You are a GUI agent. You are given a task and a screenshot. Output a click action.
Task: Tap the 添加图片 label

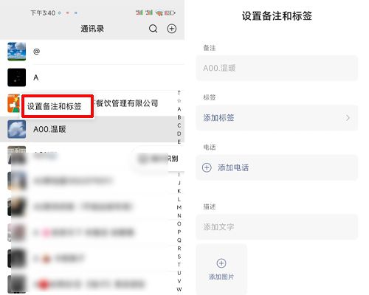[221, 277]
